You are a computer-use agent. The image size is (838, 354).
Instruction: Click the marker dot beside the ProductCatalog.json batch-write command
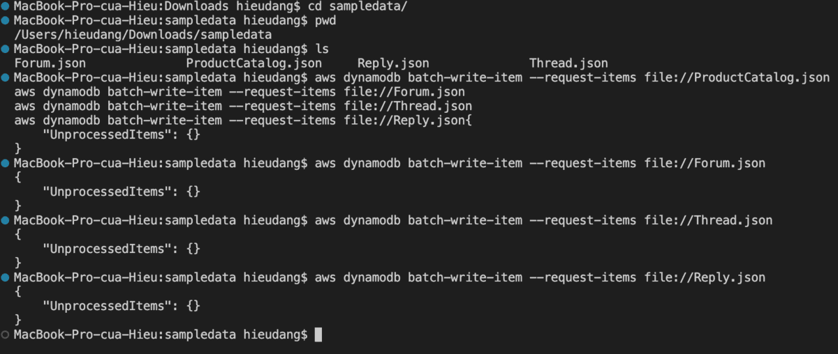coord(6,77)
